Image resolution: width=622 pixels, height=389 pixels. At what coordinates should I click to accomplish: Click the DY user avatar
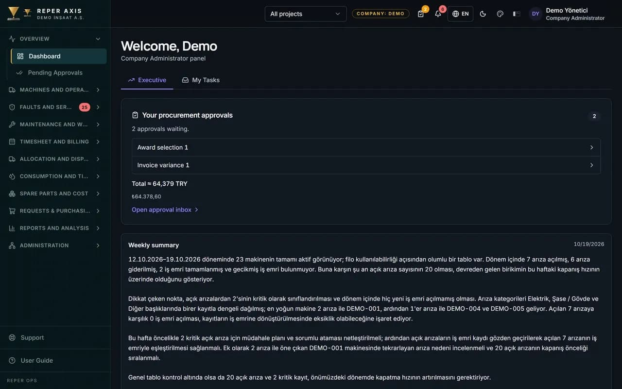pyautogui.click(x=536, y=14)
